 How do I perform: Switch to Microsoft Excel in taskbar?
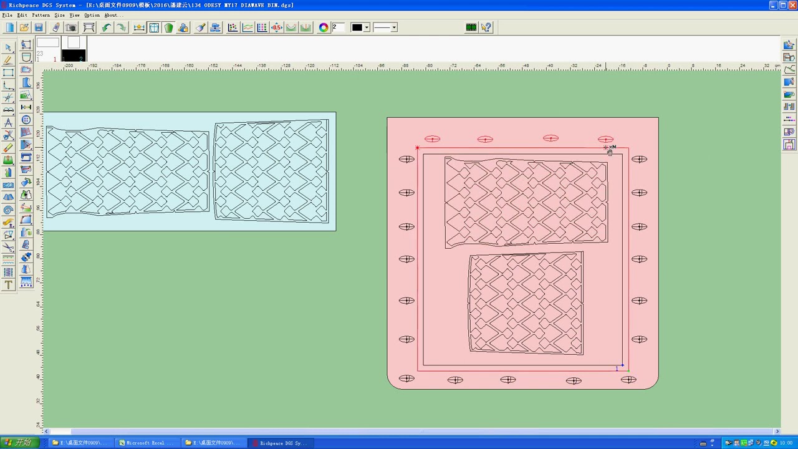(147, 443)
